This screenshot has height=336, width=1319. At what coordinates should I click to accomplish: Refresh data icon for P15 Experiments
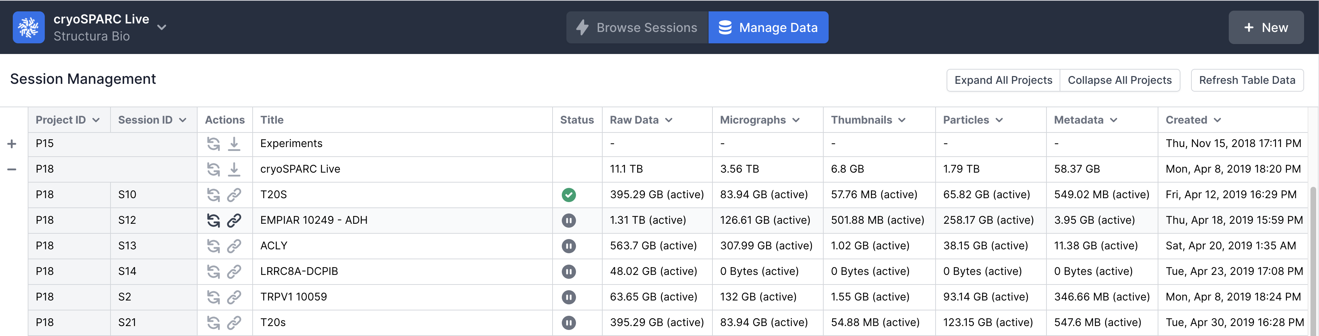[214, 144]
